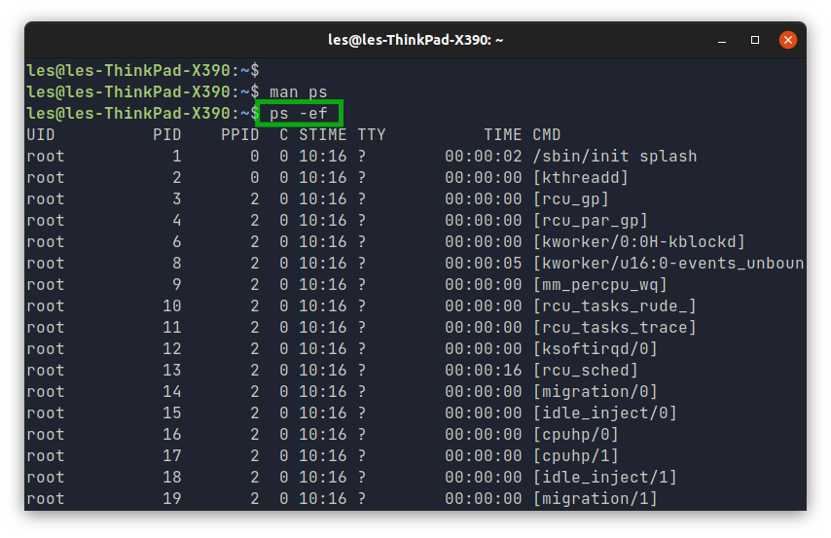Click the STIME column header
Screen dimensions: 831x538
pos(323,134)
